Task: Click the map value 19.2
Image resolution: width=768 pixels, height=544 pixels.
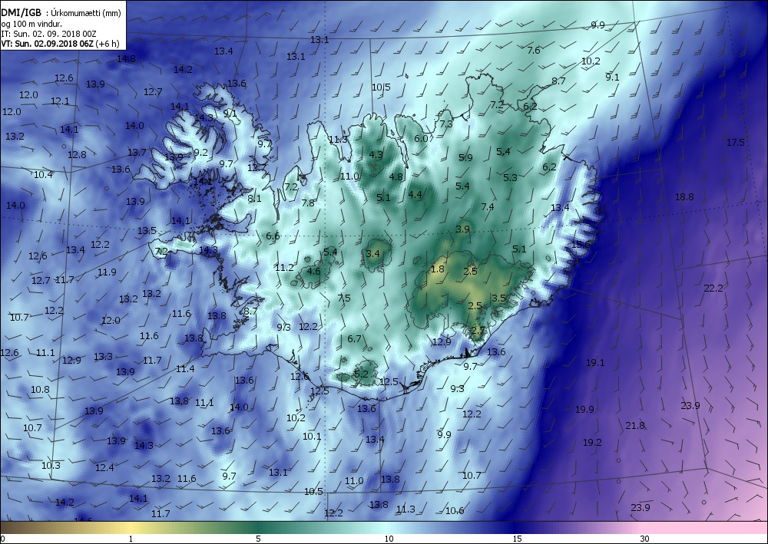Action: pyautogui.click(x=592, y=442)
